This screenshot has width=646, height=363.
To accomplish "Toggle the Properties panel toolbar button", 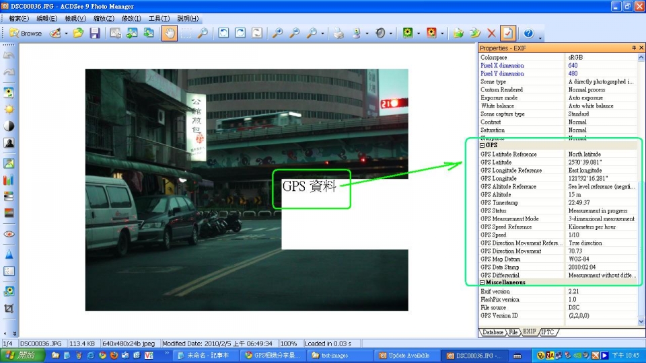I will click(x=507, y=33).
